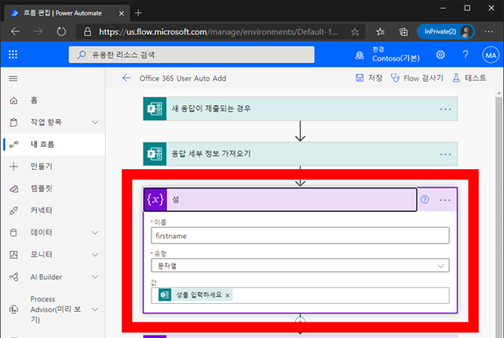
Task: Go back with the browser back arrow
Action: click(15, 32)
